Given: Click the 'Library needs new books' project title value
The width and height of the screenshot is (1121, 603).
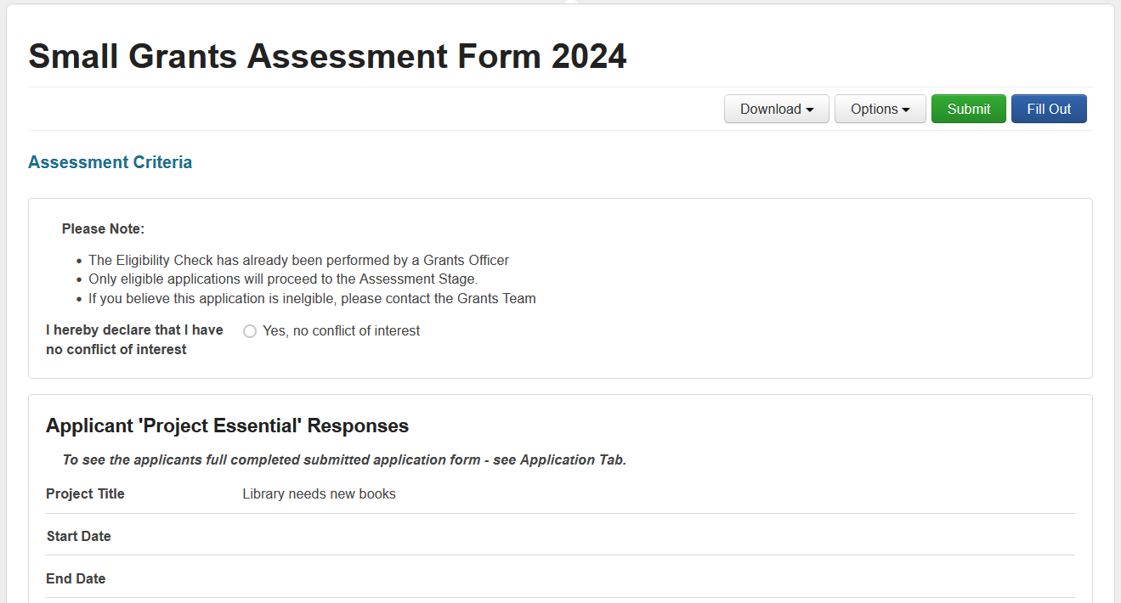Looking at the screenshot, I should tap(319, 494).
